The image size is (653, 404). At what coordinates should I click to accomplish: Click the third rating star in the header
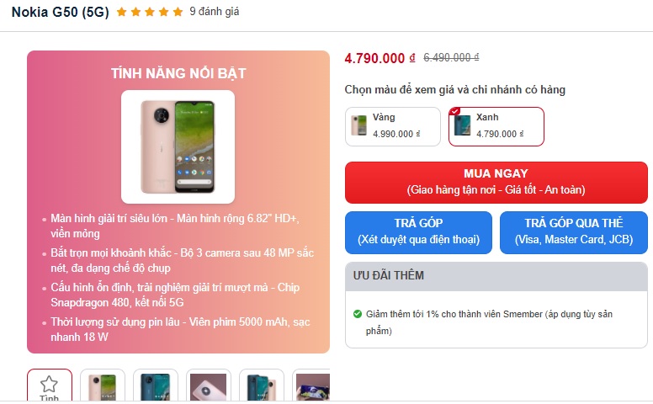tap(150, 13)
